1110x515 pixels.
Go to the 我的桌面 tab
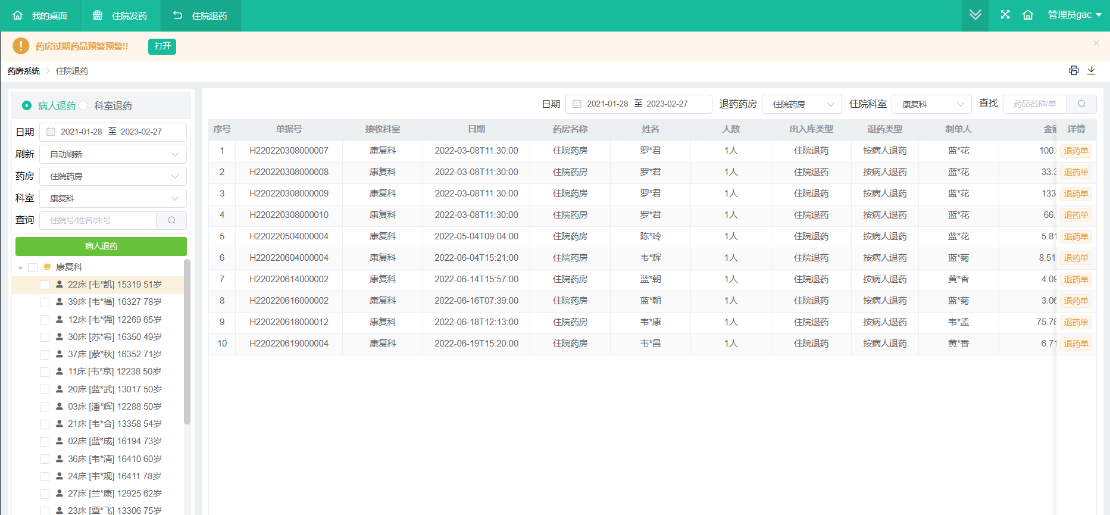(40, 15)
